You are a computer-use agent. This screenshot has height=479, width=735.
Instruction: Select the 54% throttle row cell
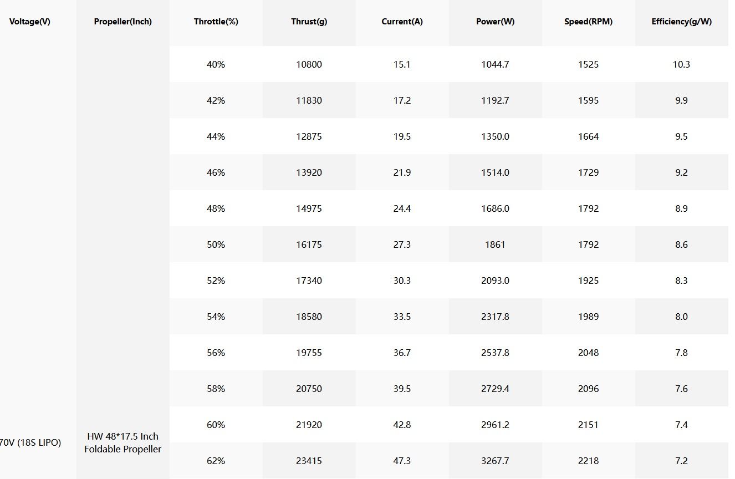[216, 317]
